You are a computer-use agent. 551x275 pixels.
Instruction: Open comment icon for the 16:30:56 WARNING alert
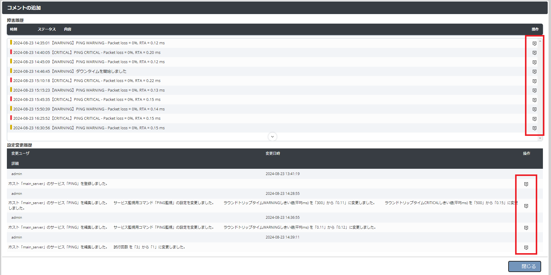(x=535, y=128)
